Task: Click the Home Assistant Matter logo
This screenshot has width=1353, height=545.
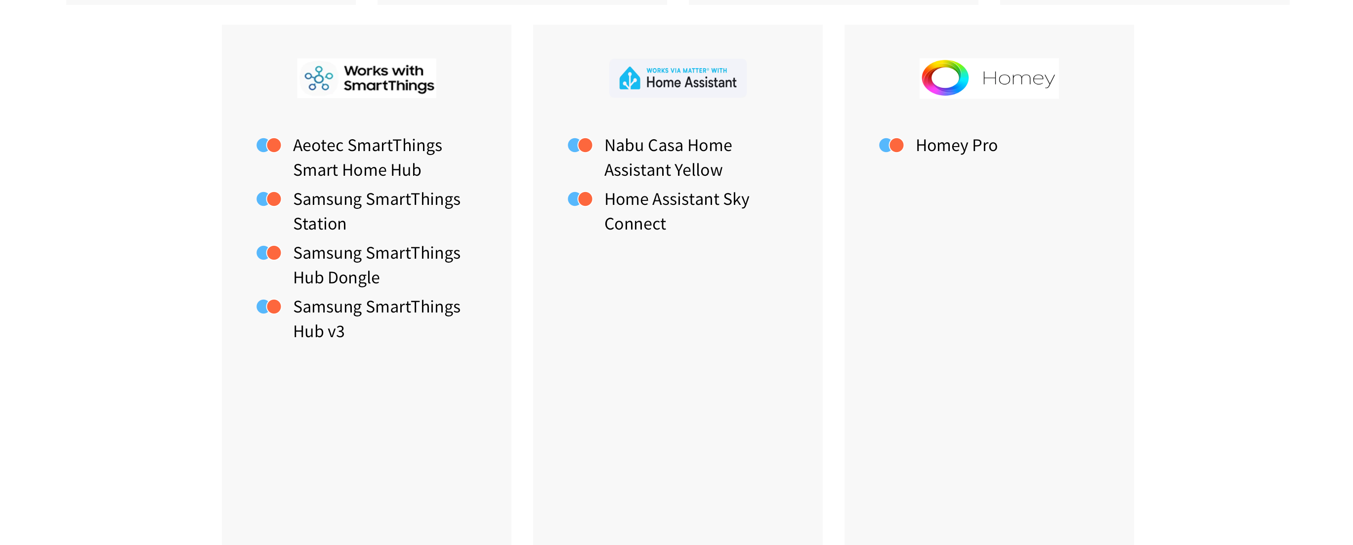Action: pyautogui.click(x=677, y=78)
